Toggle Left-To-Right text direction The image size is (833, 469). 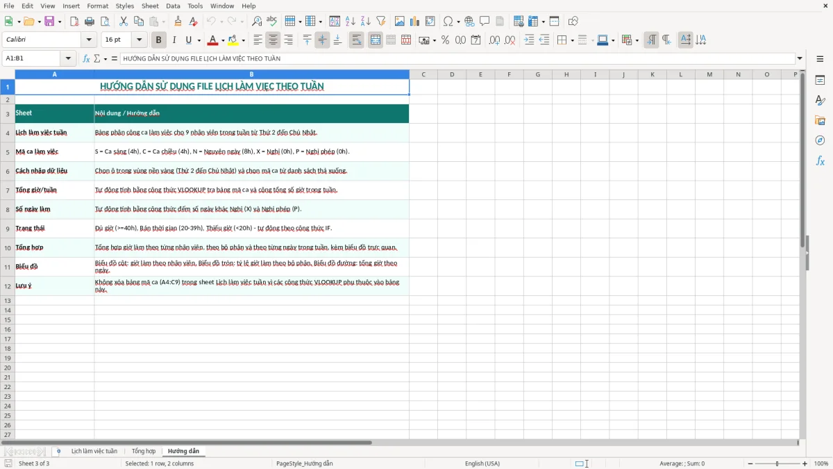click(x=651, y=40)
